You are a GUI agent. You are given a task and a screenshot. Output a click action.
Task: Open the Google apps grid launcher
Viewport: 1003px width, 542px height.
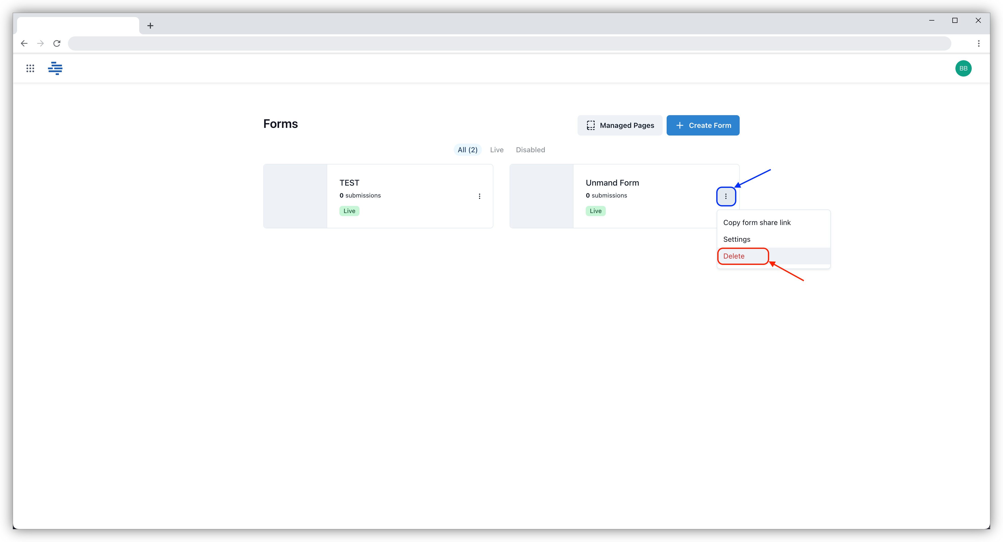click(30, 68)
